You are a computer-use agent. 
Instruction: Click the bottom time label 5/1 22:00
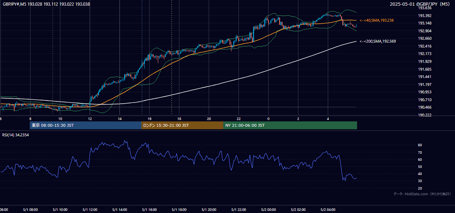[x=239, y=210]
